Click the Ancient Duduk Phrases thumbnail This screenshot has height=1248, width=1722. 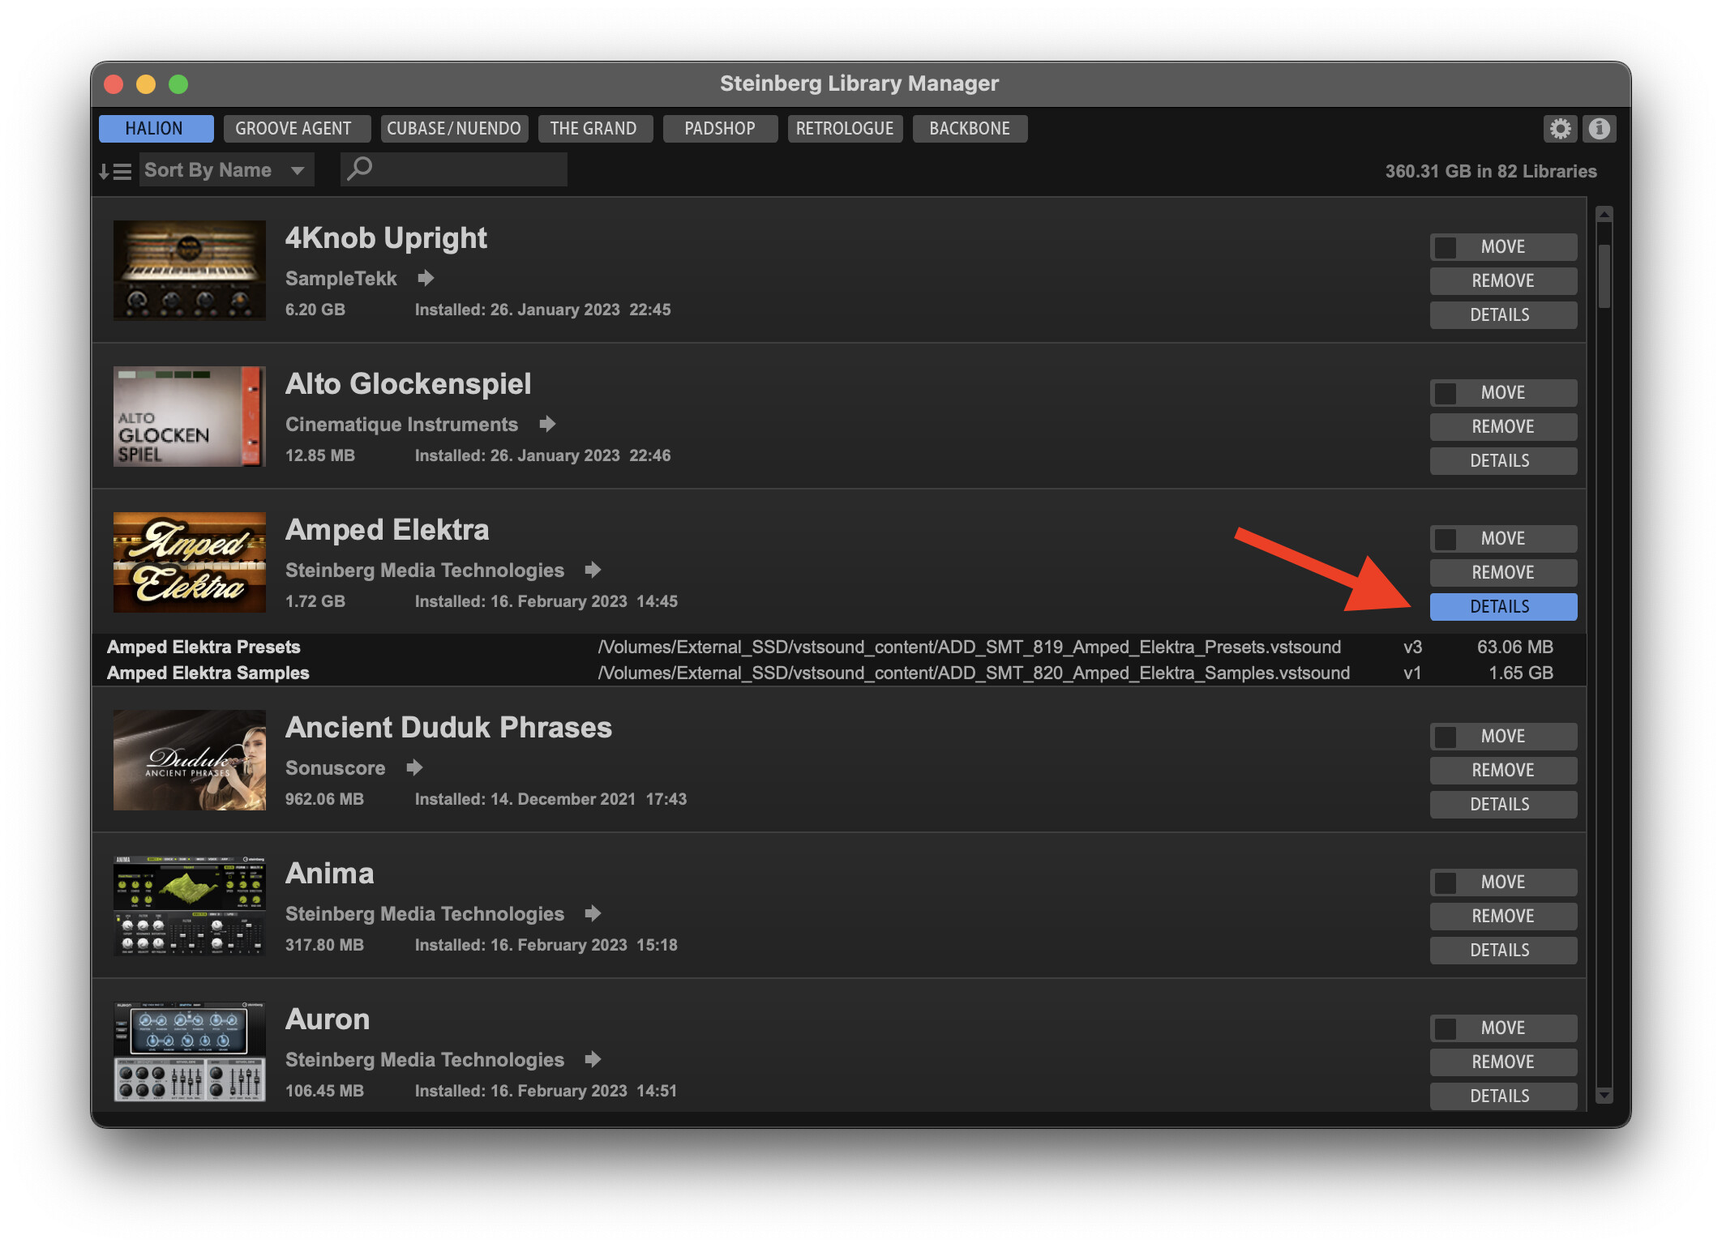click(x=189, y=759)
